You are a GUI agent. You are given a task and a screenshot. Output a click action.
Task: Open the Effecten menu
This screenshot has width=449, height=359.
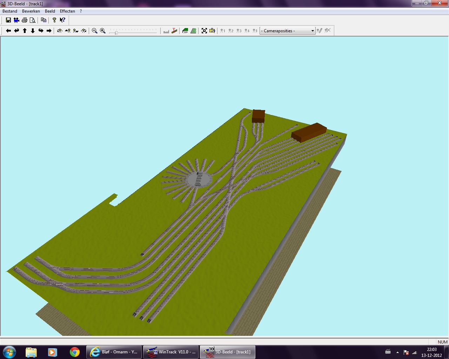pos(67,11)
